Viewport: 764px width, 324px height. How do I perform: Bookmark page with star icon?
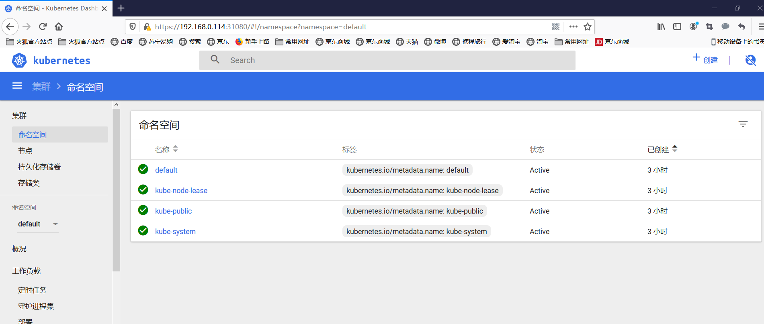[588, 26]
